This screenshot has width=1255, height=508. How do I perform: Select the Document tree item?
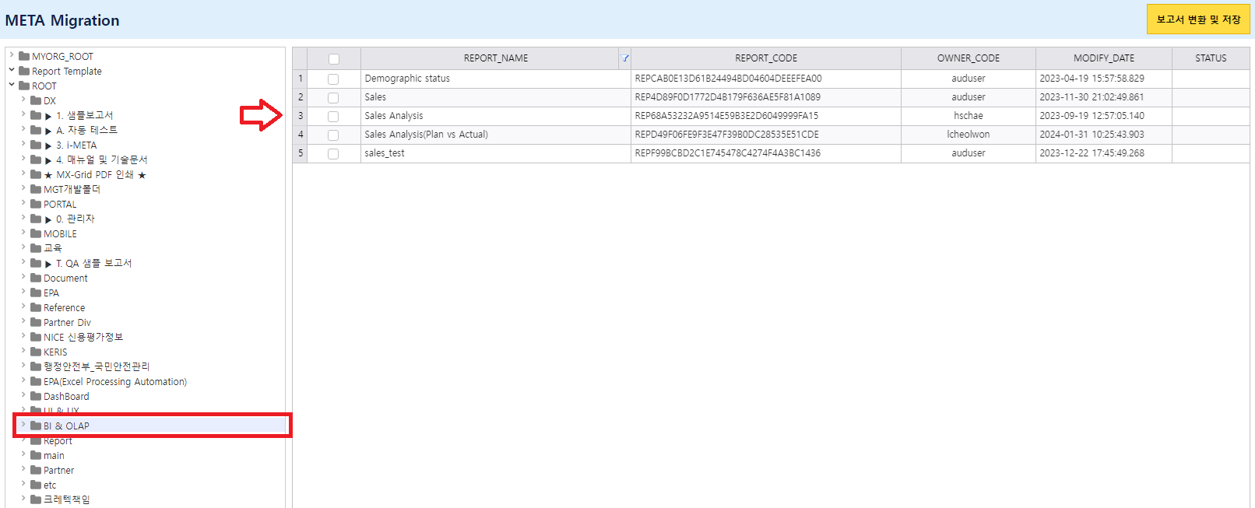[x=65, y=279]
